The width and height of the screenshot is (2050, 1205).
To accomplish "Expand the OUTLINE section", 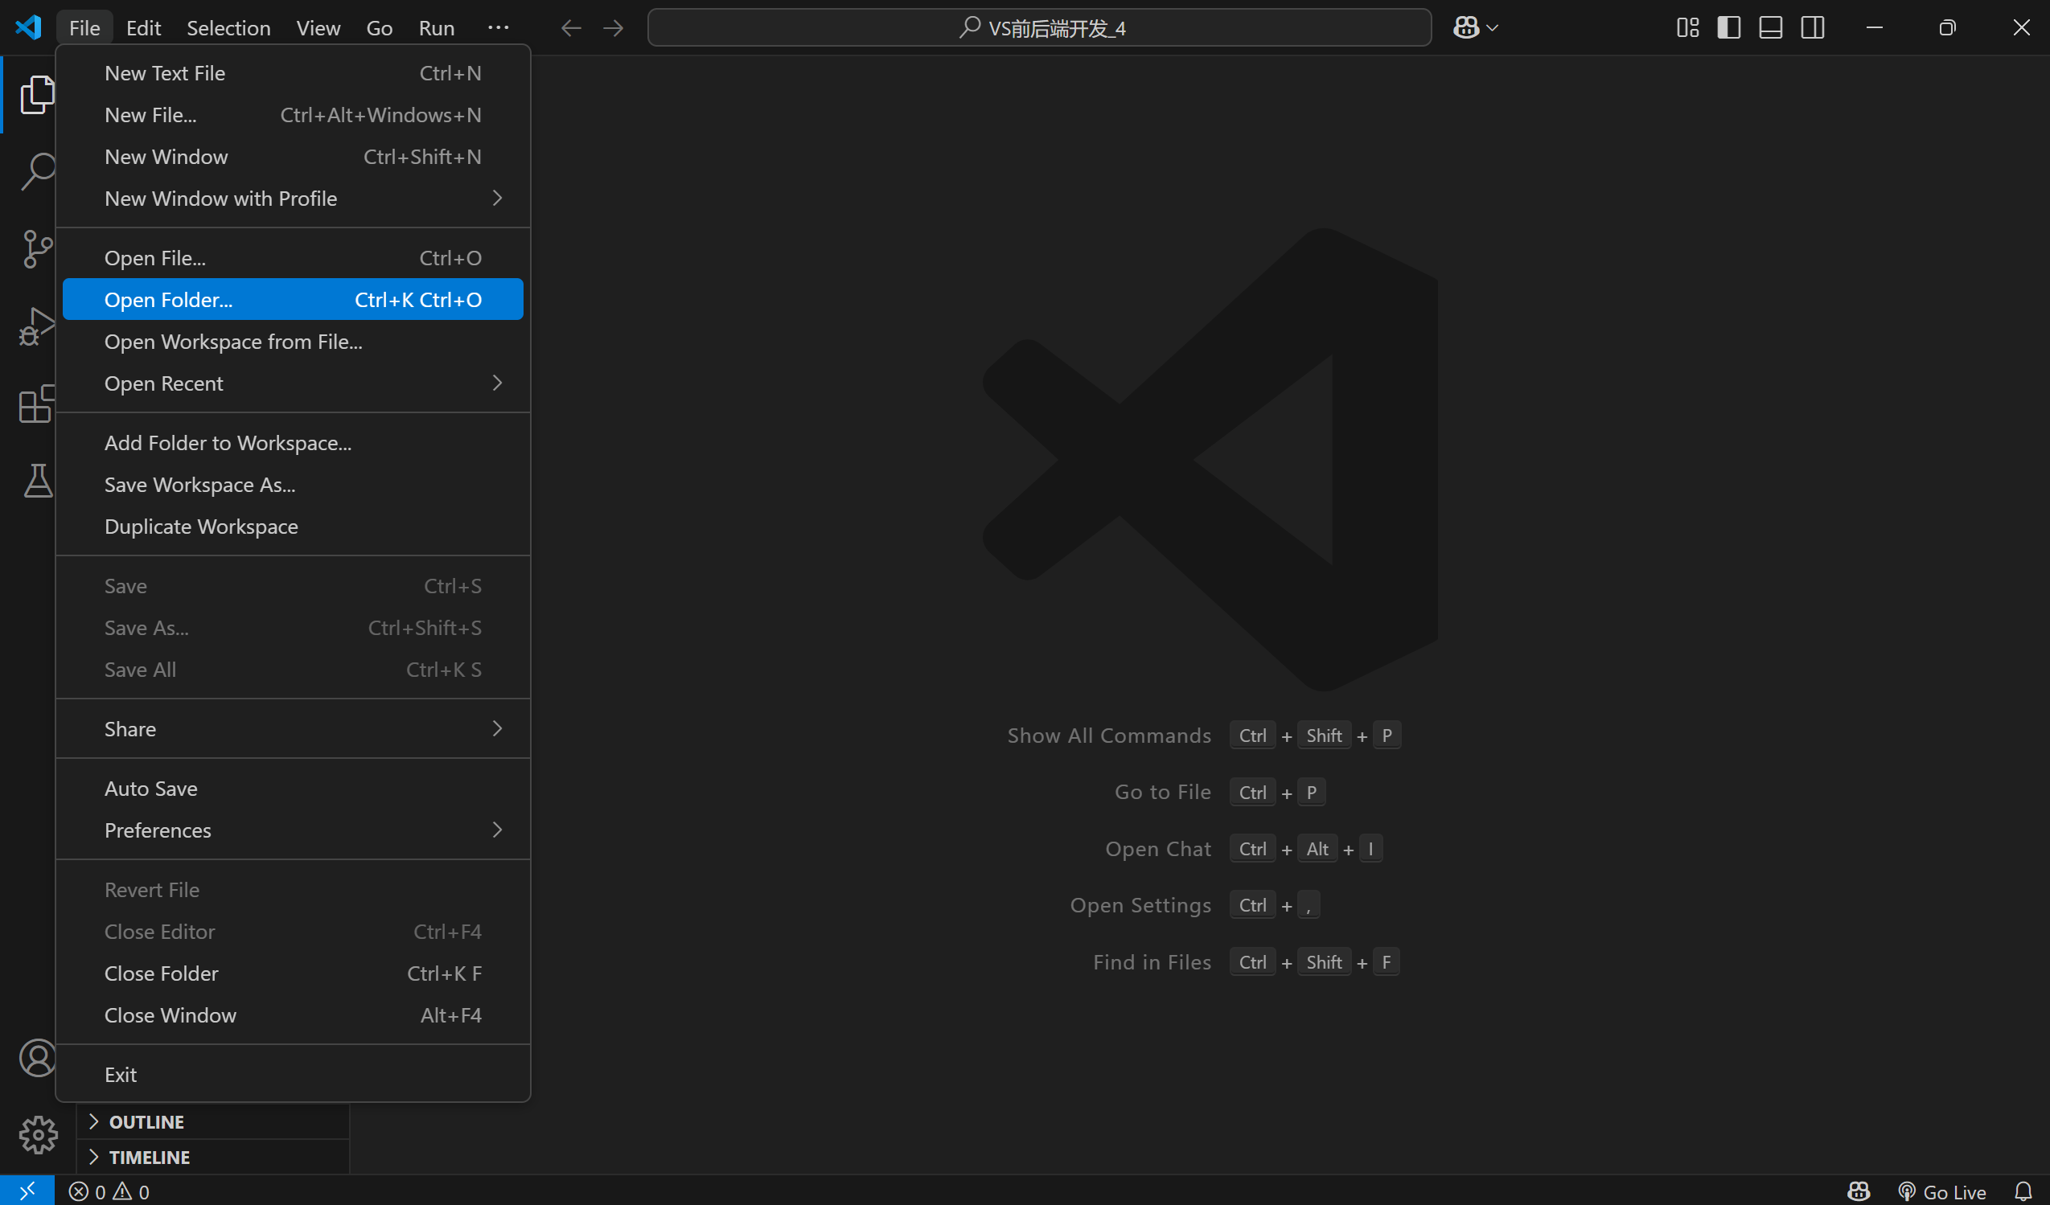I will pyautogui.click(x=146, y=1121).
